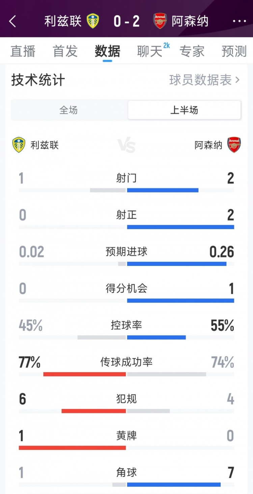The width and height of the screenshot is (253, 494).
Task: Tap the Leeds United crest in header
Action: point(93,21)
